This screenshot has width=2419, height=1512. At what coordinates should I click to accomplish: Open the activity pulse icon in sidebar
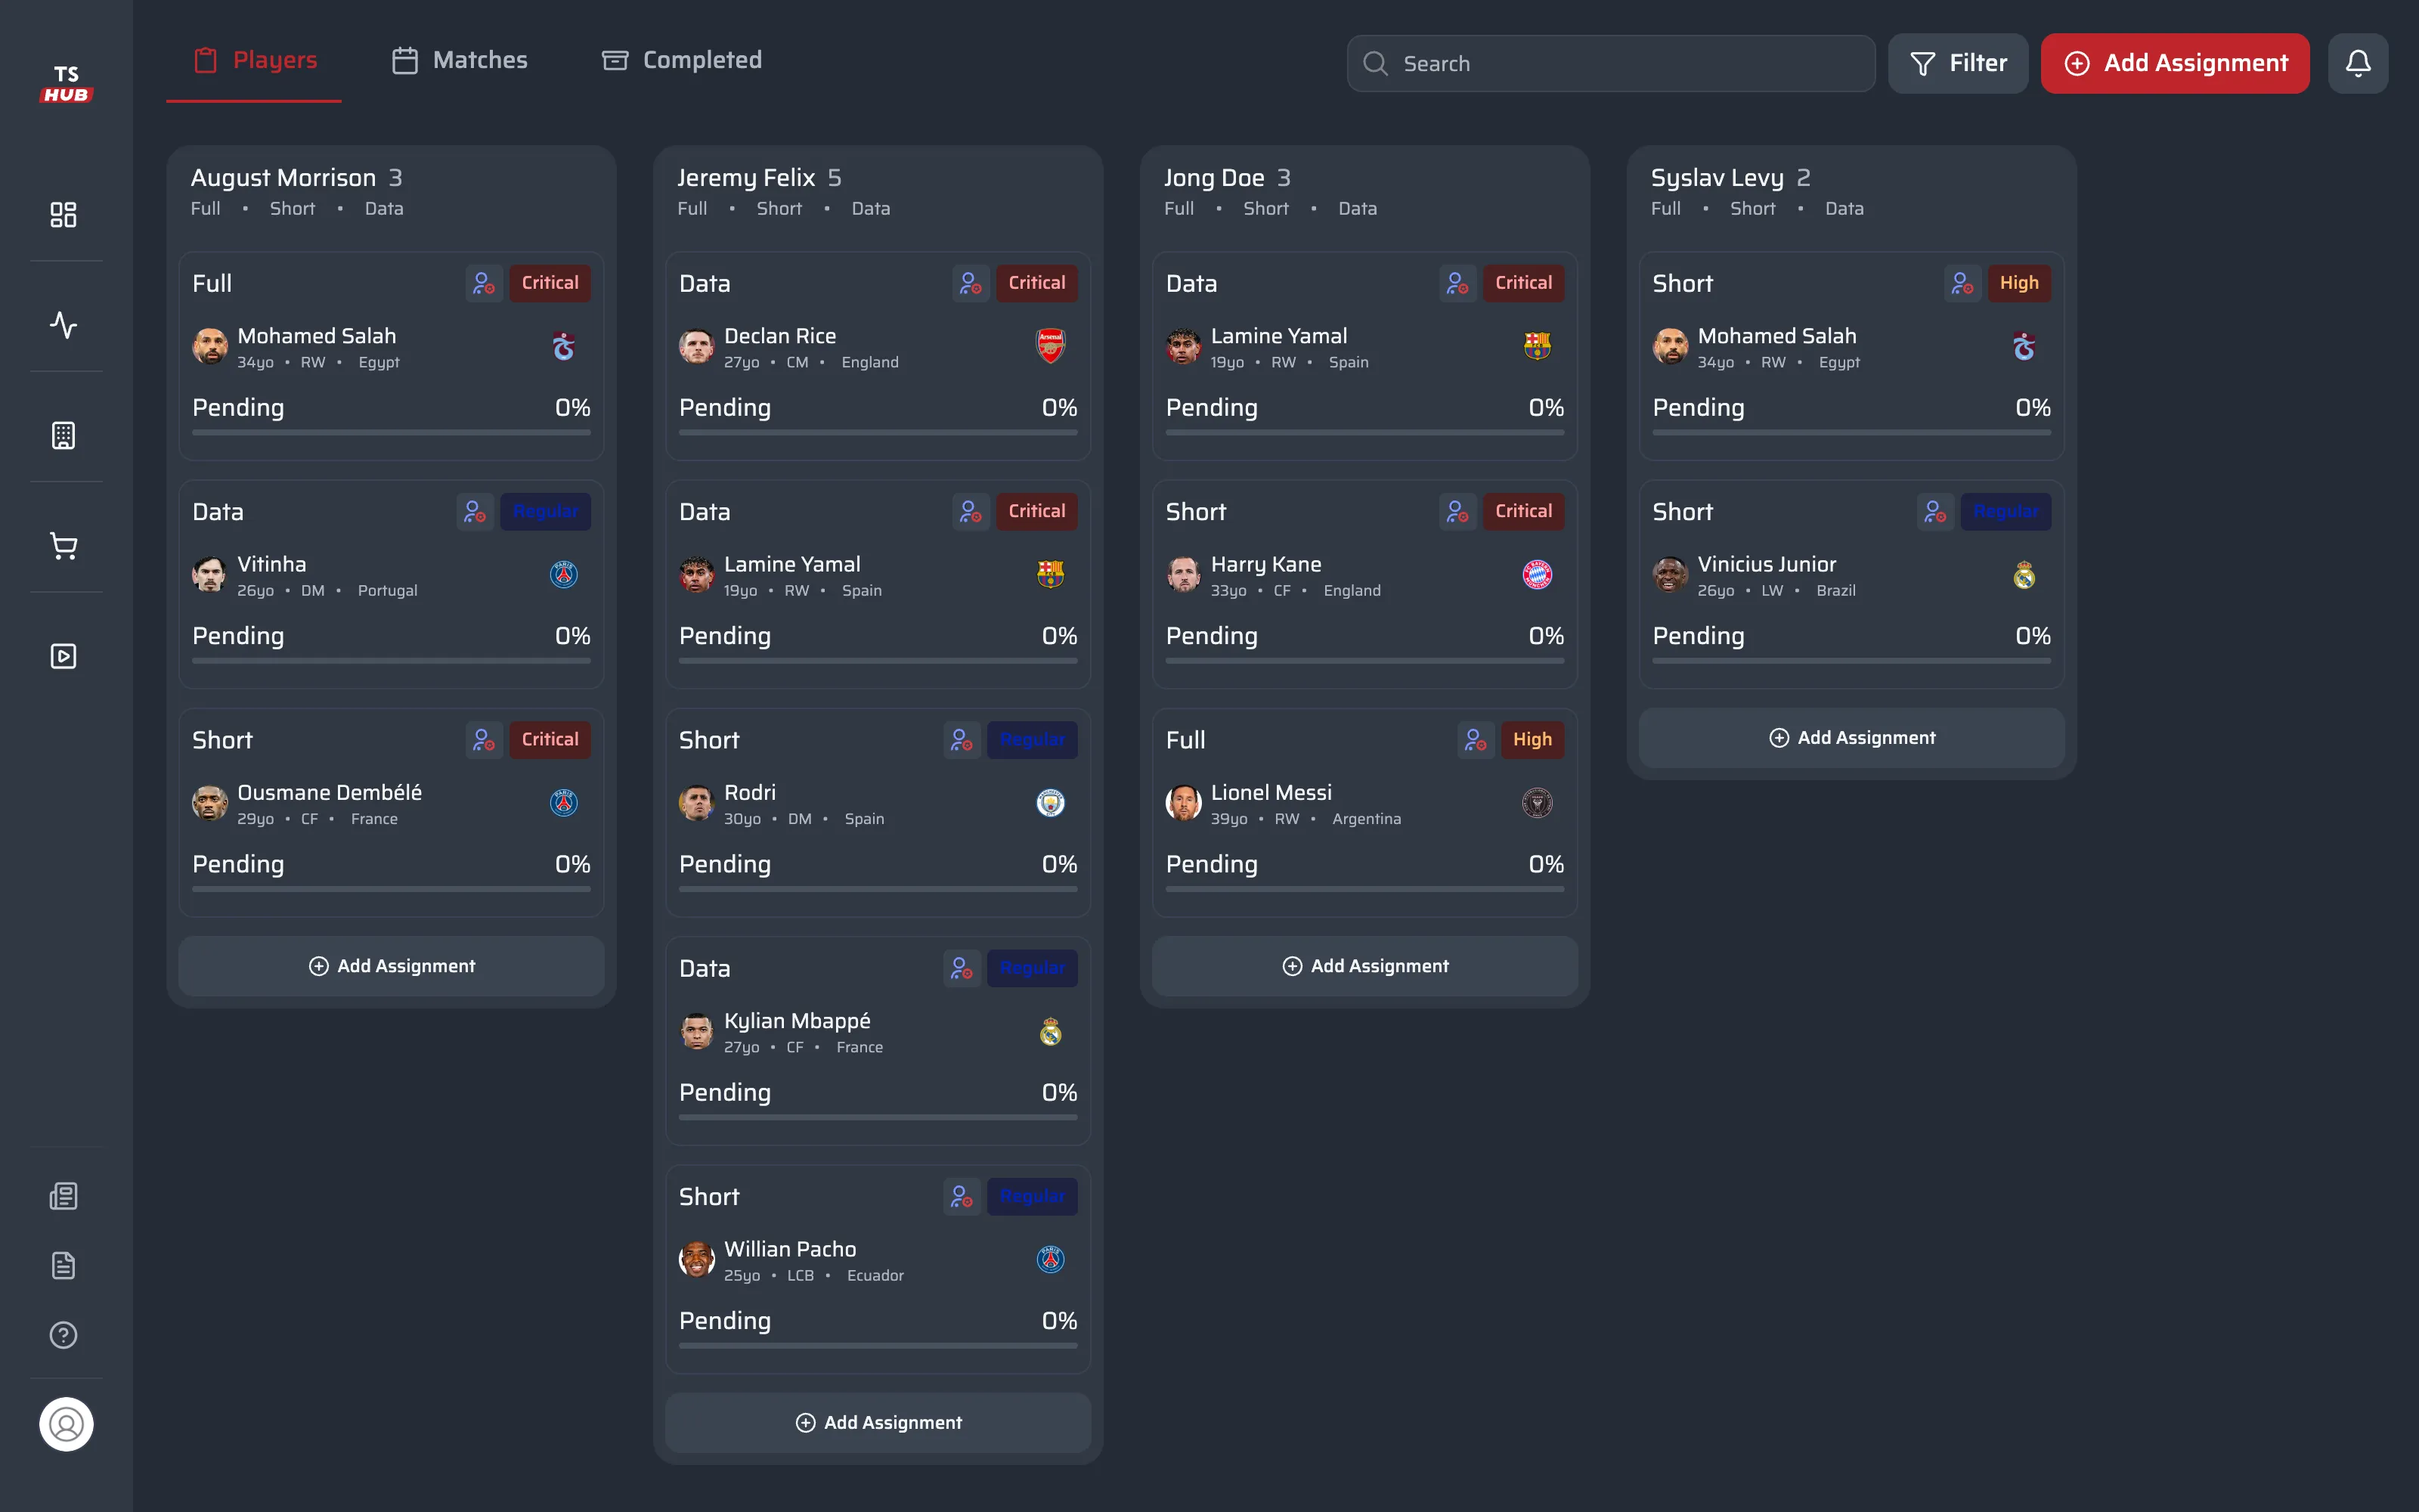64,325
